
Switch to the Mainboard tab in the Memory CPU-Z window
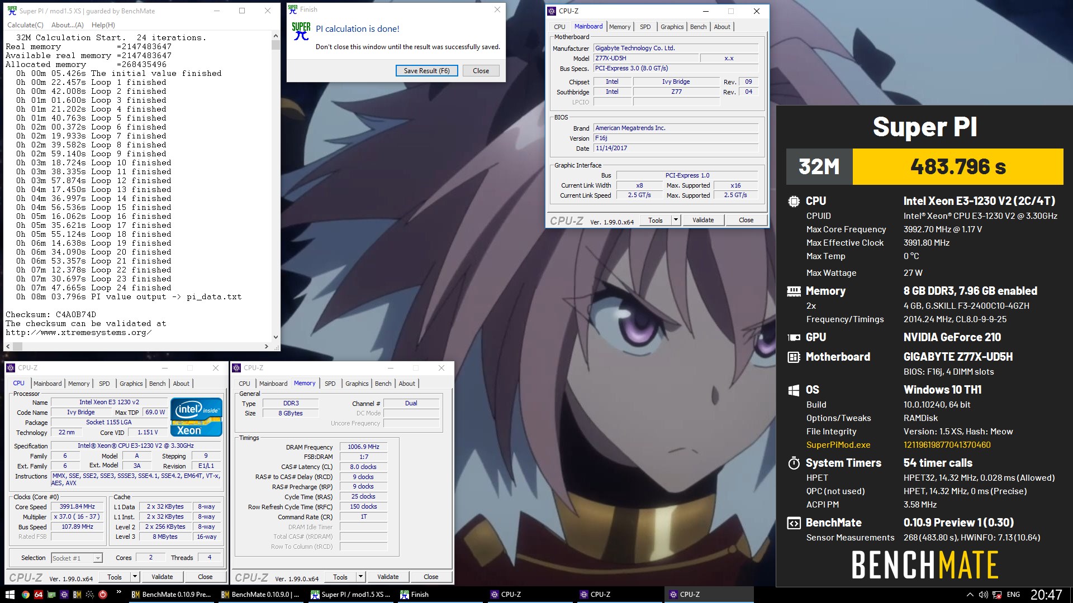tap(273, 384)
